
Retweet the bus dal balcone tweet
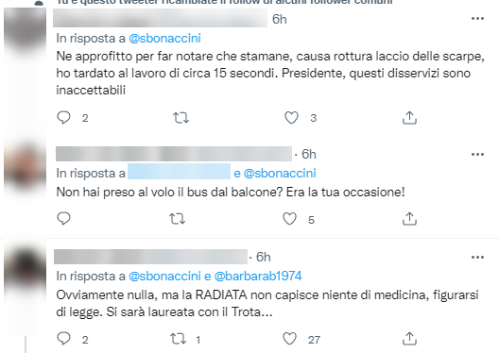(x=177, y=219)
